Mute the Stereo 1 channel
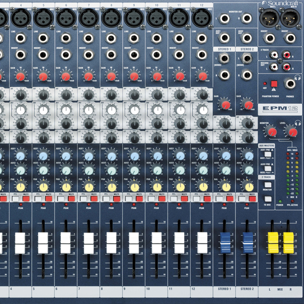This screenshot has width=304, height=304. point(230,199)
